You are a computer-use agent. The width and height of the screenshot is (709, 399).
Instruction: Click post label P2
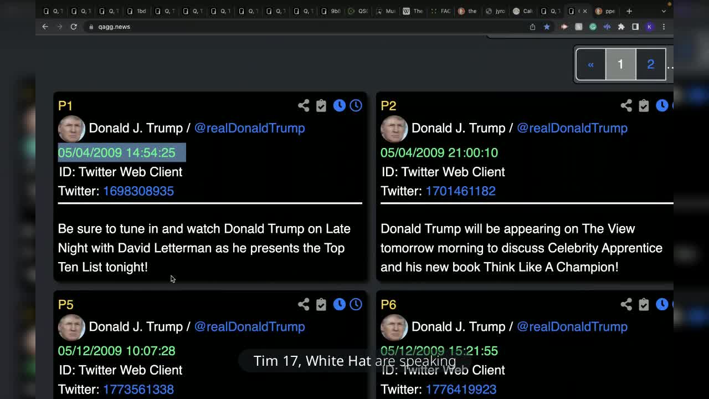click(388, 106)
